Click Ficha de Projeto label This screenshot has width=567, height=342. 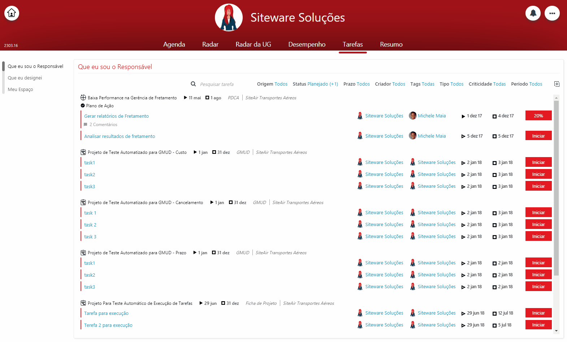(261, 303)
